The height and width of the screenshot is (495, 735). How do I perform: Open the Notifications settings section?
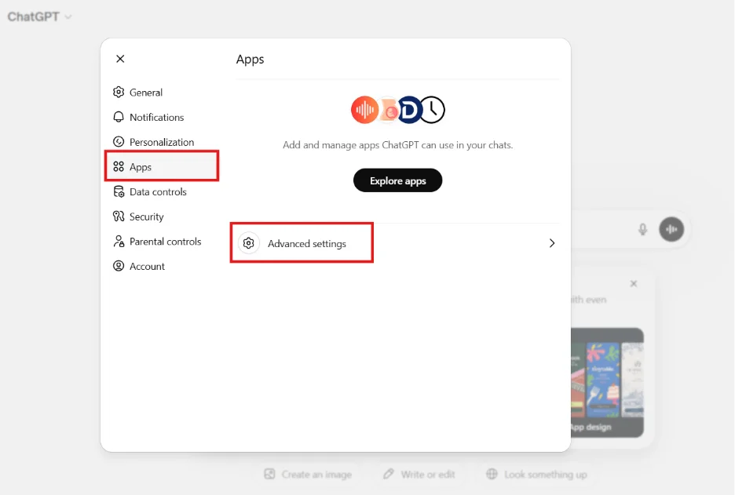click(x=163, y=117)
